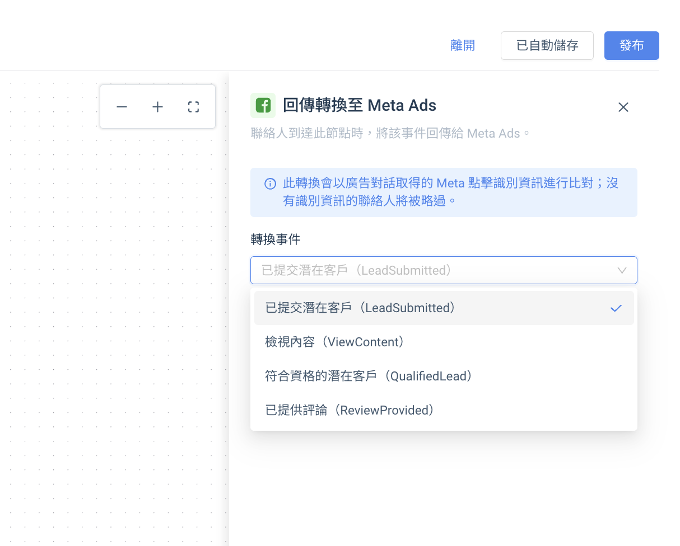The height and width of the screenshot is (546, 680).
Task: Publish the flow with 發布 button
Action: [632, 45]
